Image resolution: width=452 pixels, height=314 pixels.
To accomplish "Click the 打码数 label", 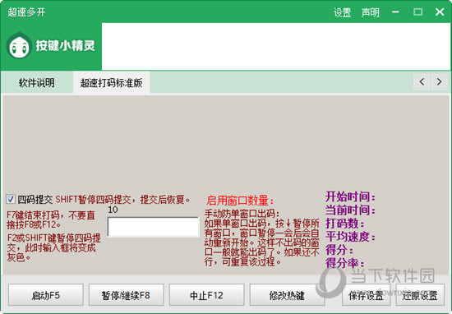I will point(345,224).
